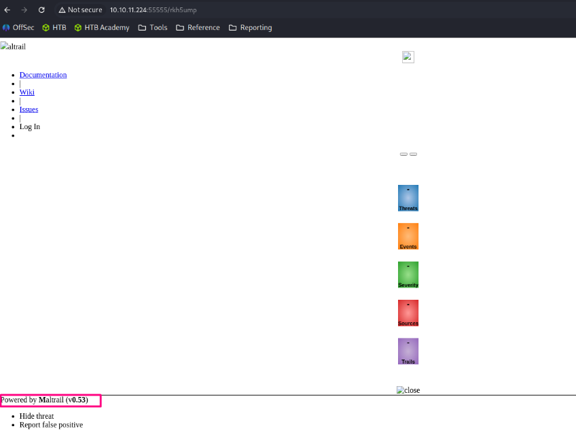
Task: Open the Documentation link
Action: click(x=43, y=75)
